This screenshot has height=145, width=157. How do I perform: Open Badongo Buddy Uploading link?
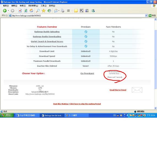47,32
